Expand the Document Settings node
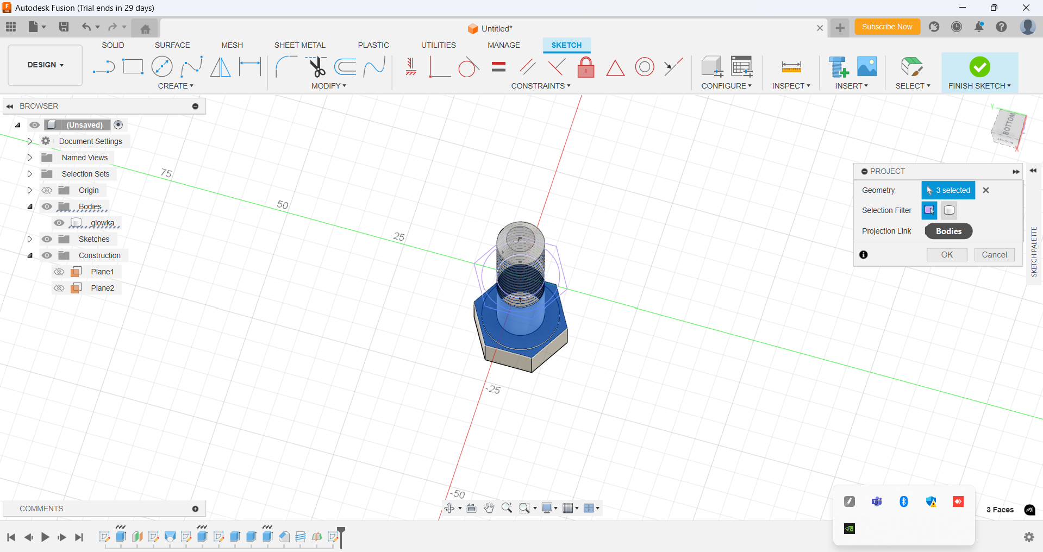The height and width of the screenshot is (552, 1043). pyautogui.click(x=30, y=141)
